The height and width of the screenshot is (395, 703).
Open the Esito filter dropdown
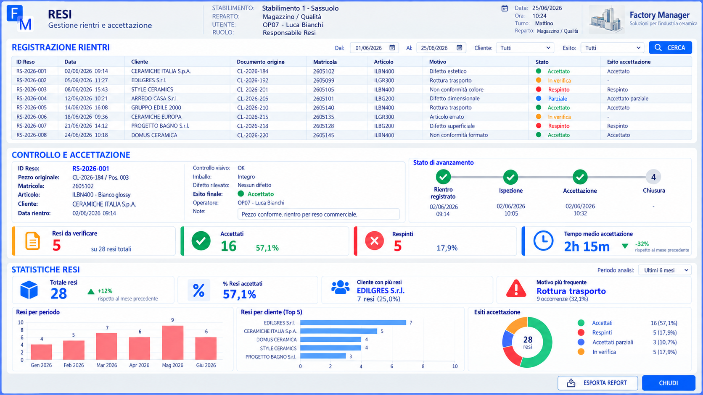click(x=612, y=48)
